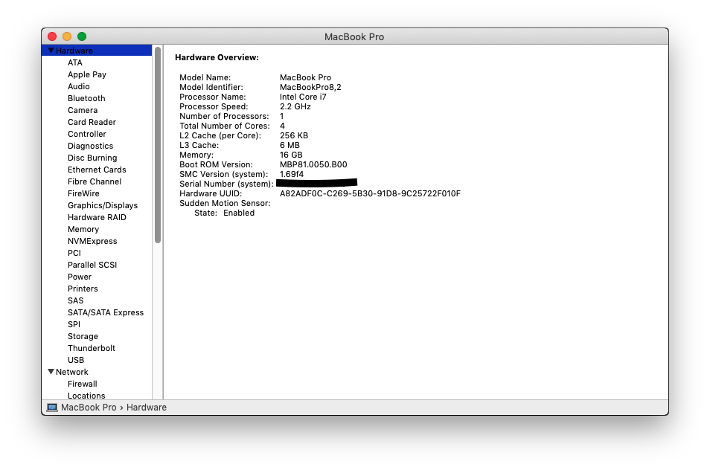Select FireWire in the sidebar
710x470 pixels.
pos(83,193)
